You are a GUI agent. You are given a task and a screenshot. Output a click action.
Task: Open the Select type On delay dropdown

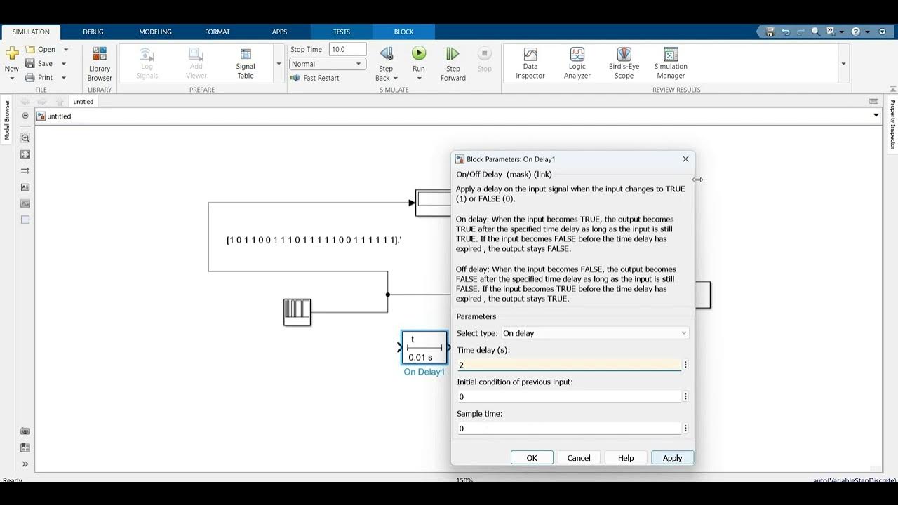pyautogui.click(x=595, y=333)
